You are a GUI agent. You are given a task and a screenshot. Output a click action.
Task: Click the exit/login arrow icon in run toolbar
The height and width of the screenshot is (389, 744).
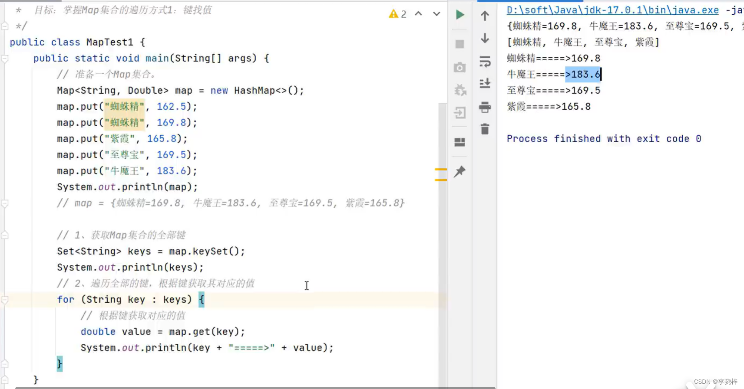(460, 113)
